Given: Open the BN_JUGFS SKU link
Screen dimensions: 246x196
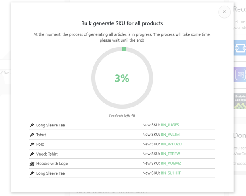Looking at the screenshot, I should [x=170, y=125].
